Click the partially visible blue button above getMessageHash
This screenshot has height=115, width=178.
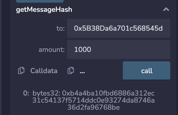tap(40, 1)
